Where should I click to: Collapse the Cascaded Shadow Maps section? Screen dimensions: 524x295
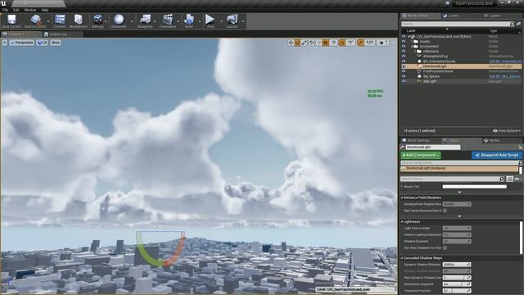click(402, 258)
